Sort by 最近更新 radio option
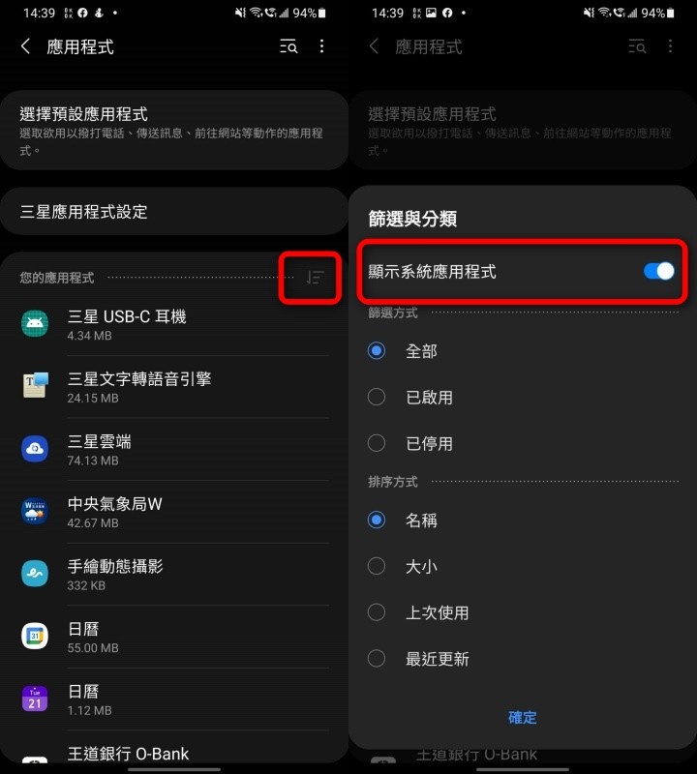The height and width of the screenshot is (774, 697). point(377,658)
